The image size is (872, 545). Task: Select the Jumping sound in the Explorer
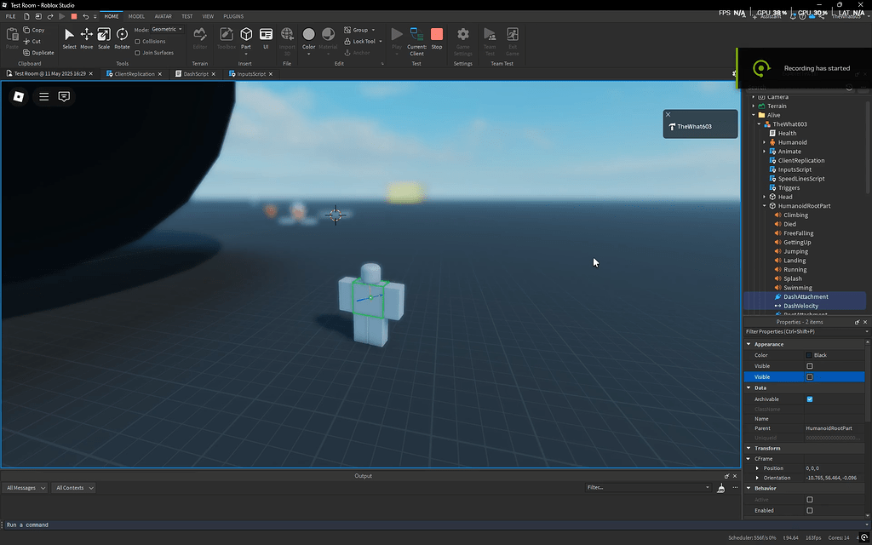point(795,250)
